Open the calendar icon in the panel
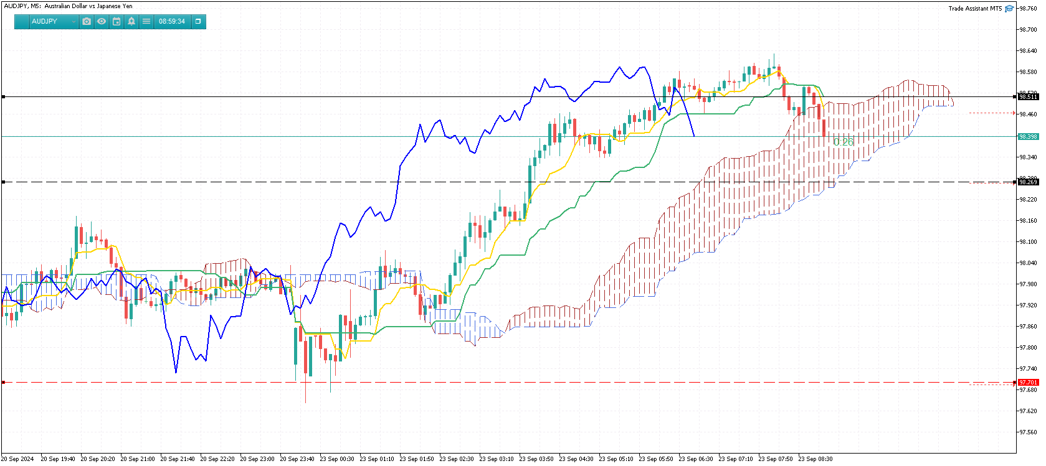 point(116,22)
